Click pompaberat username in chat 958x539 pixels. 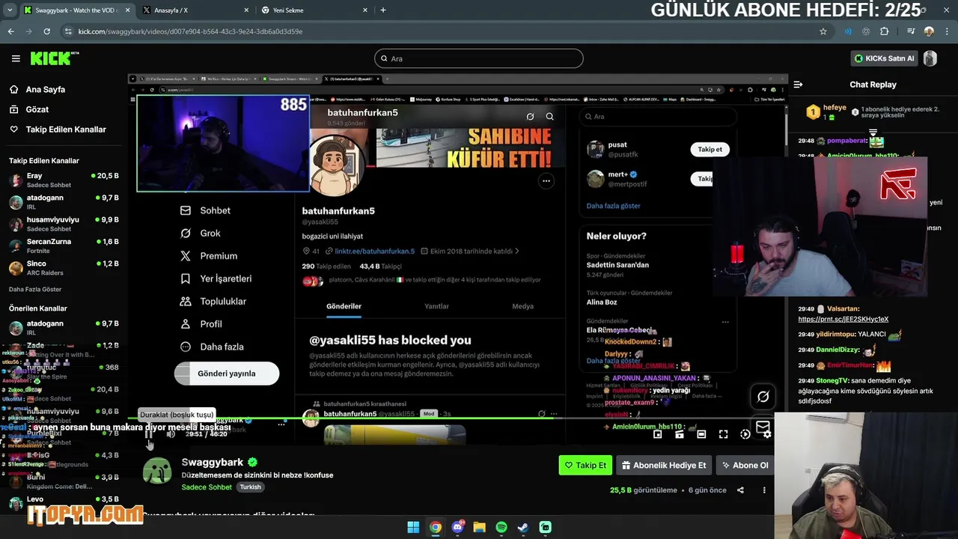coord(846,141)
